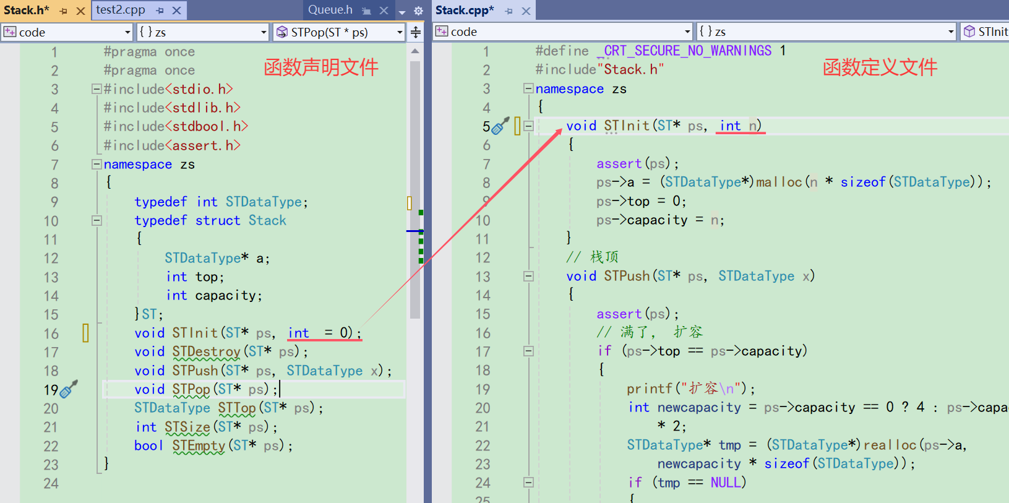Viewport: 1009px width, 503px height.
Task: Click the 'malloc' call in Stack.cpp
Action: tap(779, 182)
